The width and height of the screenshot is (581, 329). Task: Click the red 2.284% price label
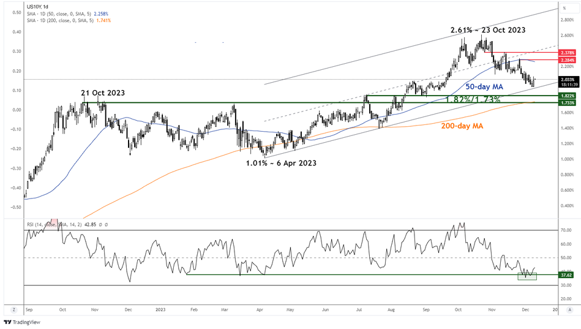[566, 60]
